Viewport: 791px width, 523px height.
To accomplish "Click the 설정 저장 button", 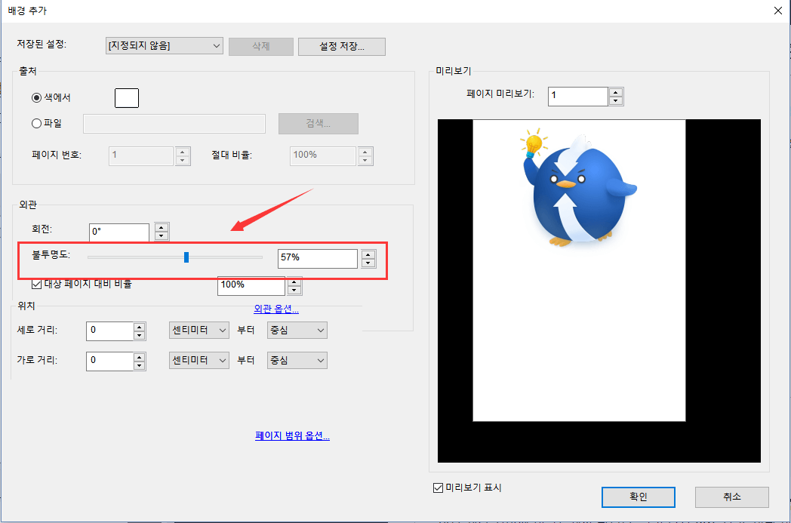I will [x=341, y=46].
